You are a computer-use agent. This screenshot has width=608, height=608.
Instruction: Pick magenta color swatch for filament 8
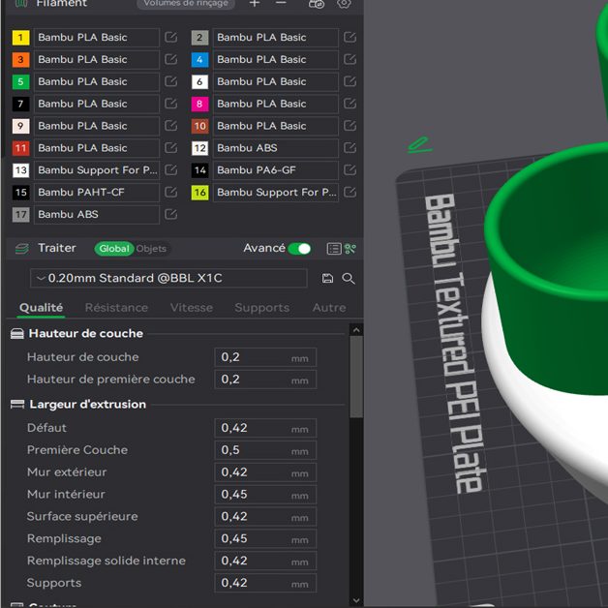click(x=199, y=104)
